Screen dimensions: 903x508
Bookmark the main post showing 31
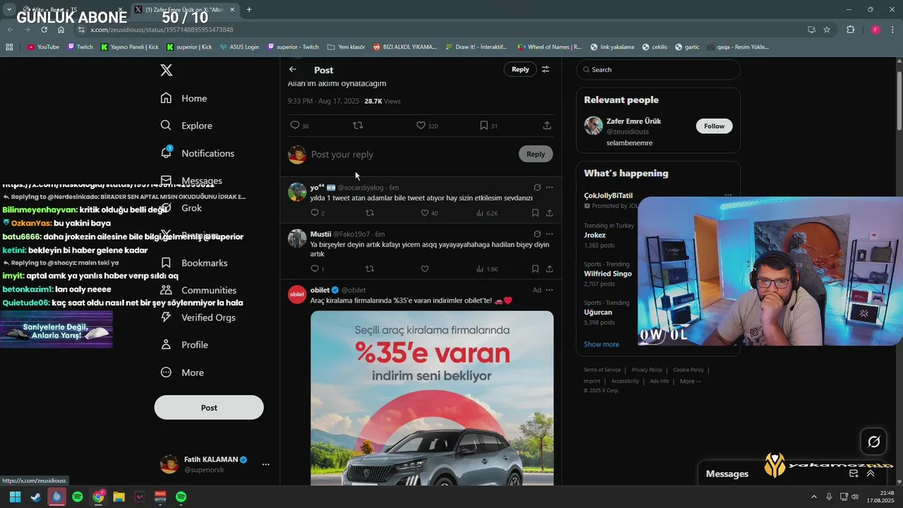click(x=489, y=126)
